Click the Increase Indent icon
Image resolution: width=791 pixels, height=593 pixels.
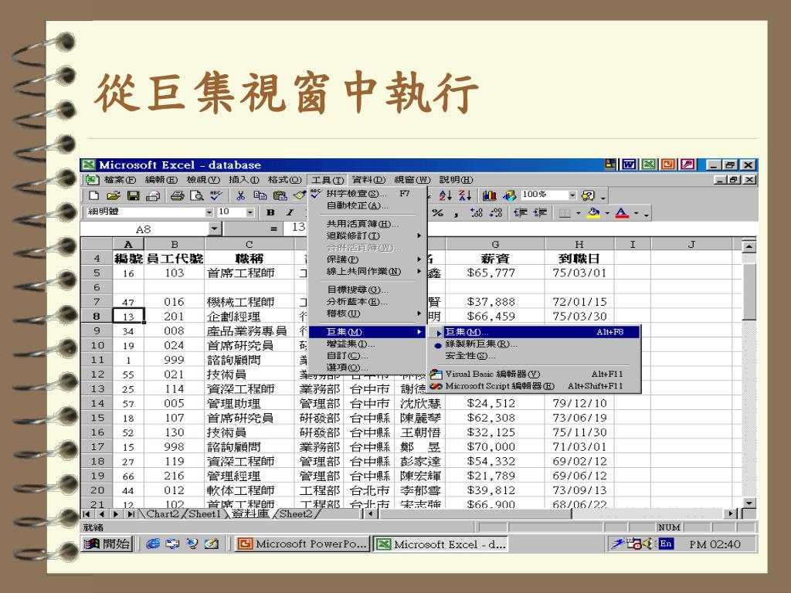pyautogui.click(x=540, y=213)
